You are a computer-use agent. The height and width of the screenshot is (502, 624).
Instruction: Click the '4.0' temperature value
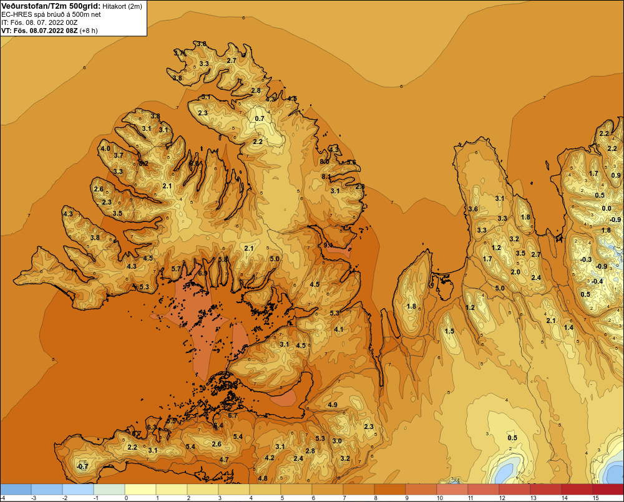pyautogui.click(x=105, y=149)
